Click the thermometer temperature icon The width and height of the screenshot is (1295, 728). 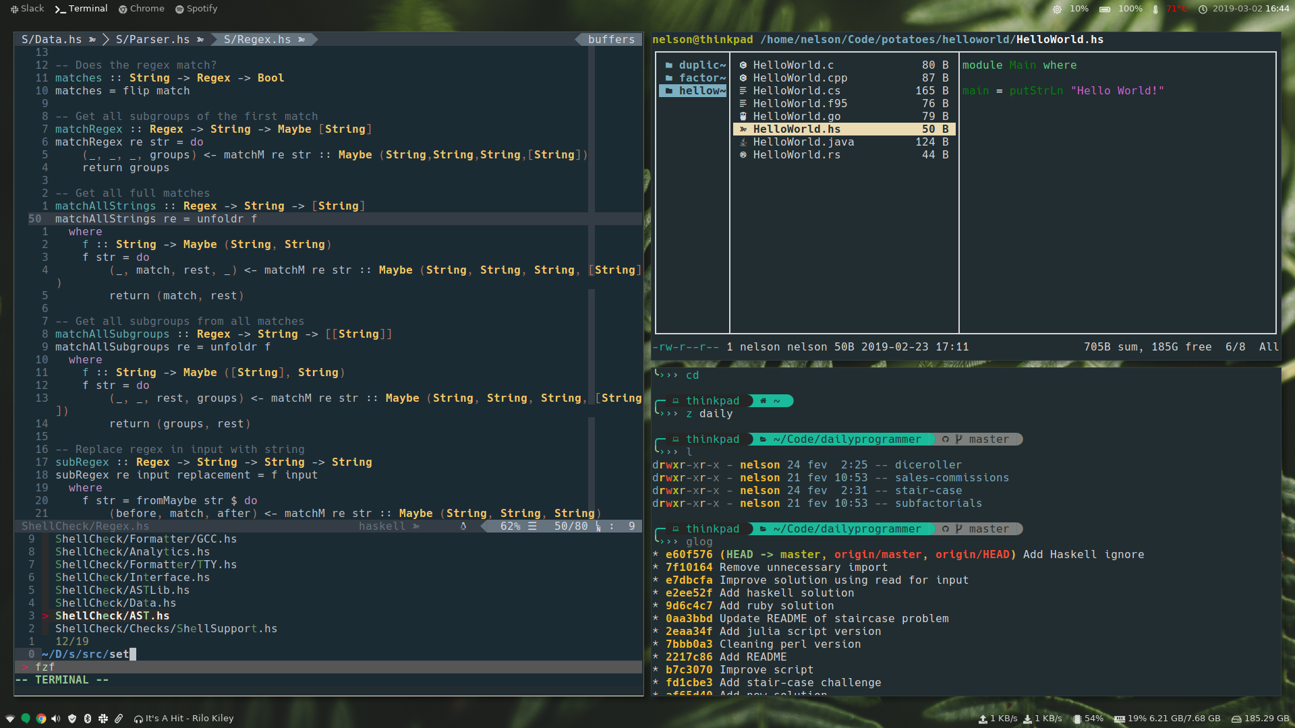(1155, 9)
